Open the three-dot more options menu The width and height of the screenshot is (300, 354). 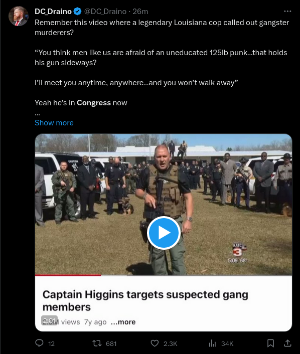pyautogui.click(x=287, y=12)
